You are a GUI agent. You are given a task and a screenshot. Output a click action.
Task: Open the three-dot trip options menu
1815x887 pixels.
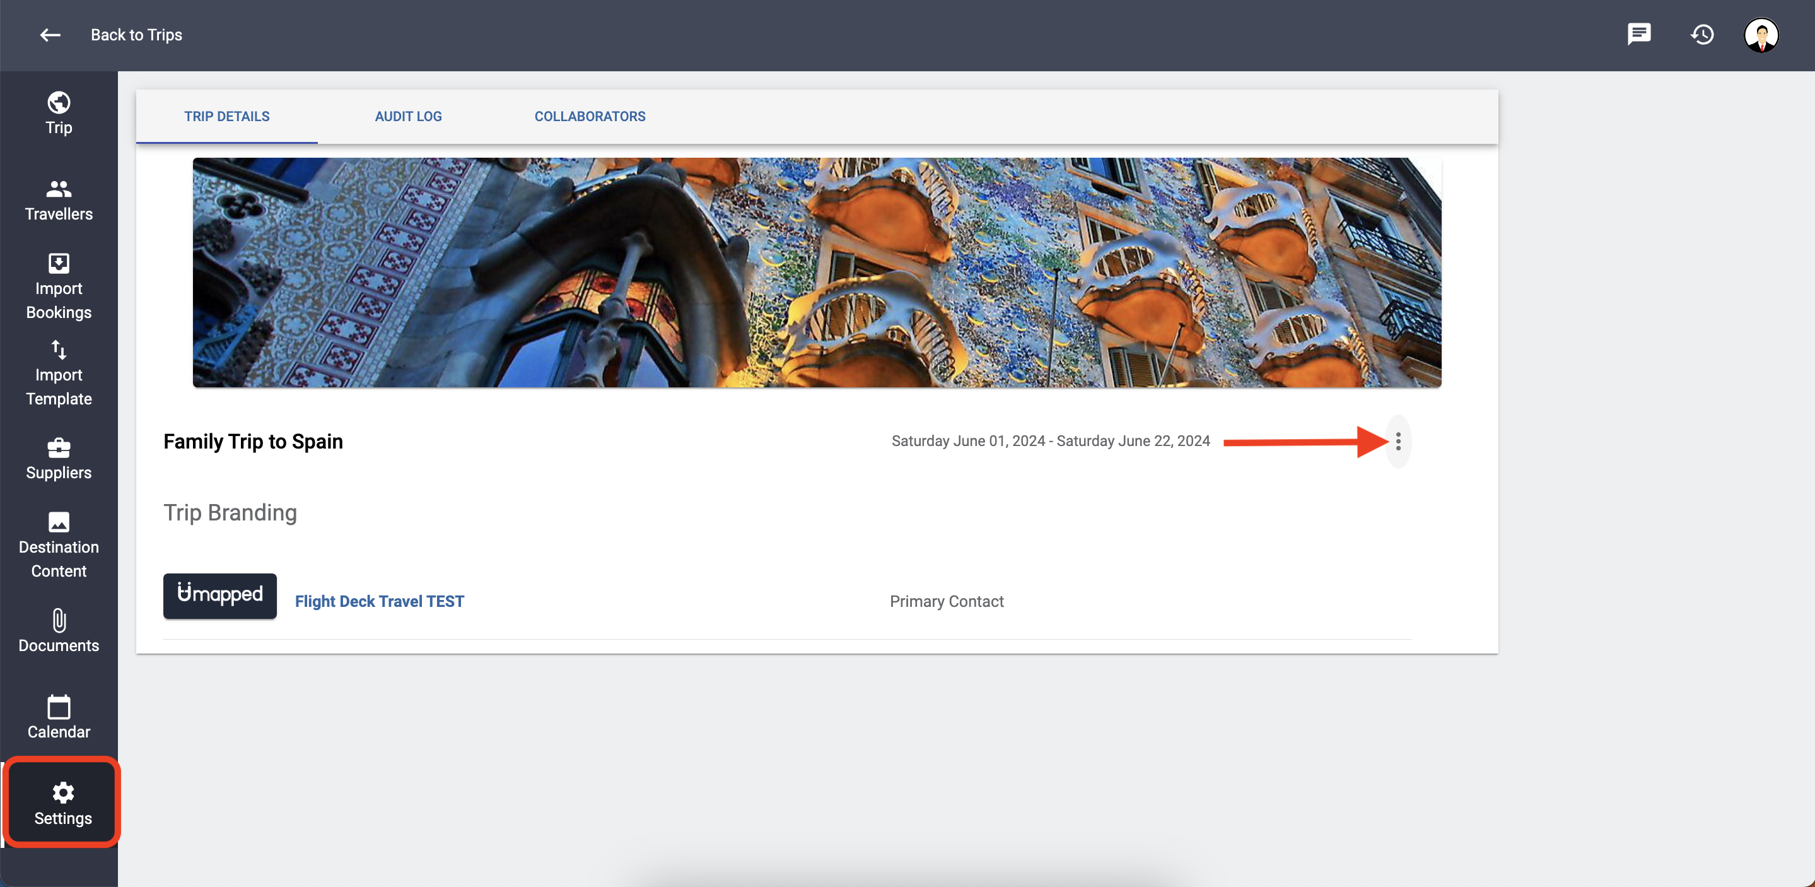1398,442
